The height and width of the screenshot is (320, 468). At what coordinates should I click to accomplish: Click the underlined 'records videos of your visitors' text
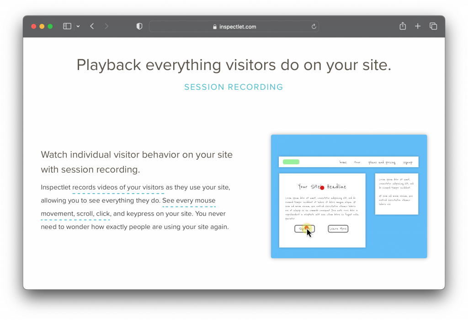click(118, 188)
